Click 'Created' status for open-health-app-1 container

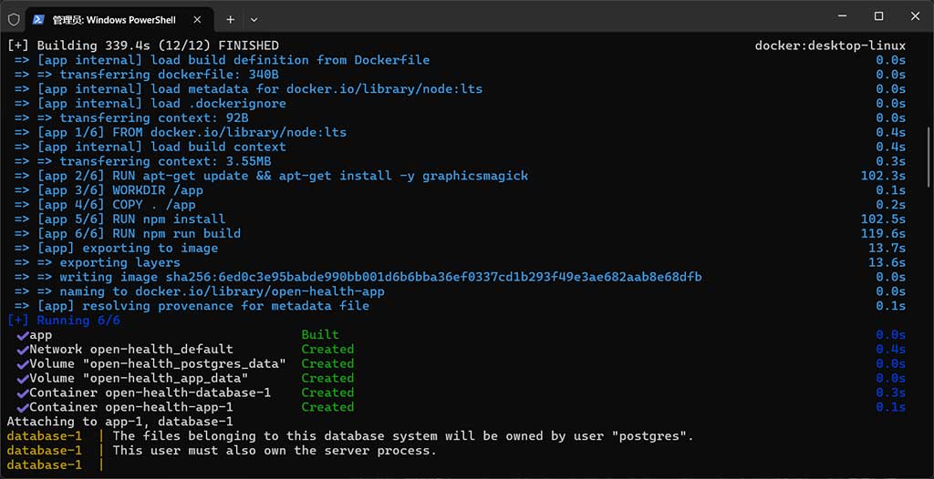pyautogui.click(x=327, y=408)
